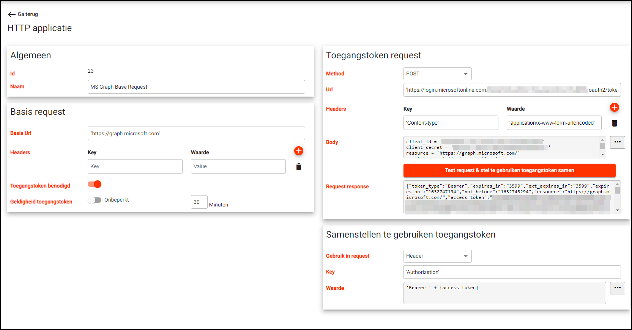
Task: Open the Method dropdown showing POST
Action: 437,74
